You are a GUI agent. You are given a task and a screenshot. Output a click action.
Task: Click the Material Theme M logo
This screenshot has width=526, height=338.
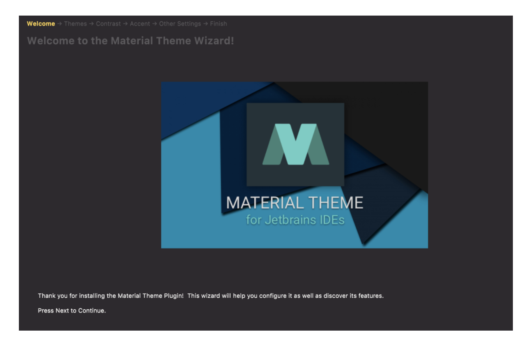coord(295,144)
